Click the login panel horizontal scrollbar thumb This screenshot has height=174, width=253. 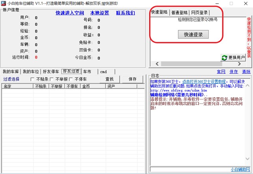(192, 64)
